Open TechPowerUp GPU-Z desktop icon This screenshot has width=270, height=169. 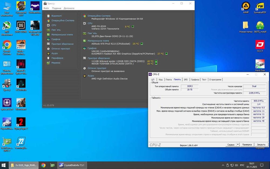click(7, 144)
